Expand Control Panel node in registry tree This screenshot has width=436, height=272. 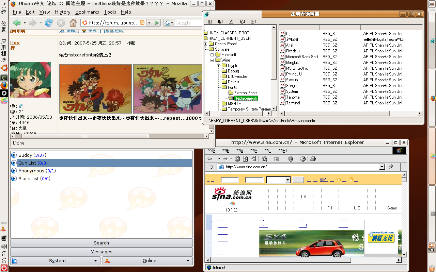(x=206, y=44)
